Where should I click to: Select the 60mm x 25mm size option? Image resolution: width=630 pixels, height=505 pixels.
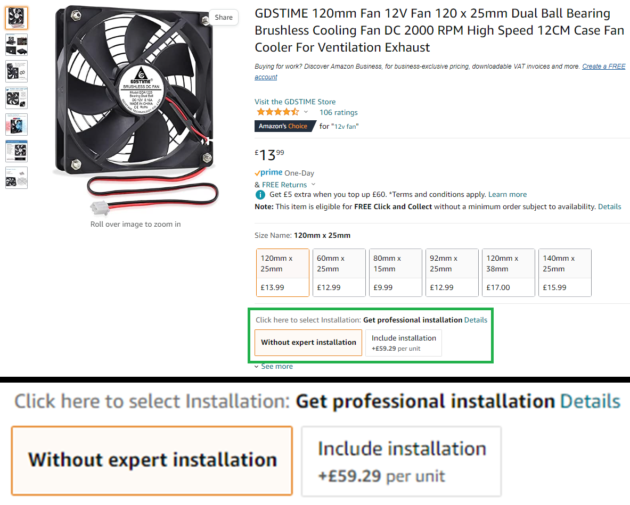(x=339, y=272)
